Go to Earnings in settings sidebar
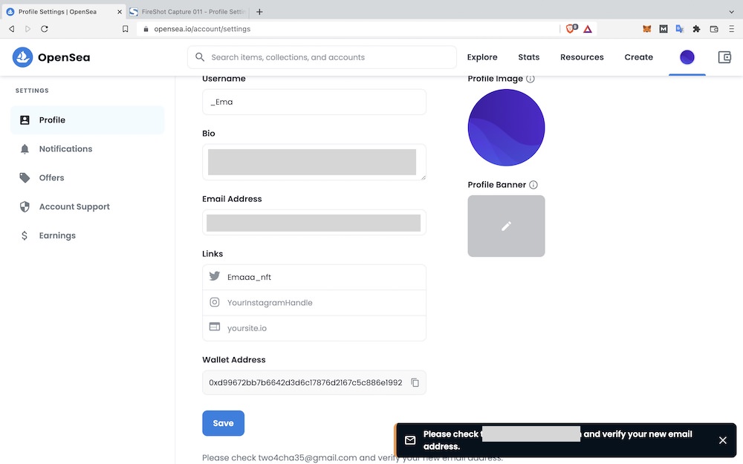Screen dimensions: 743x464 57,235
